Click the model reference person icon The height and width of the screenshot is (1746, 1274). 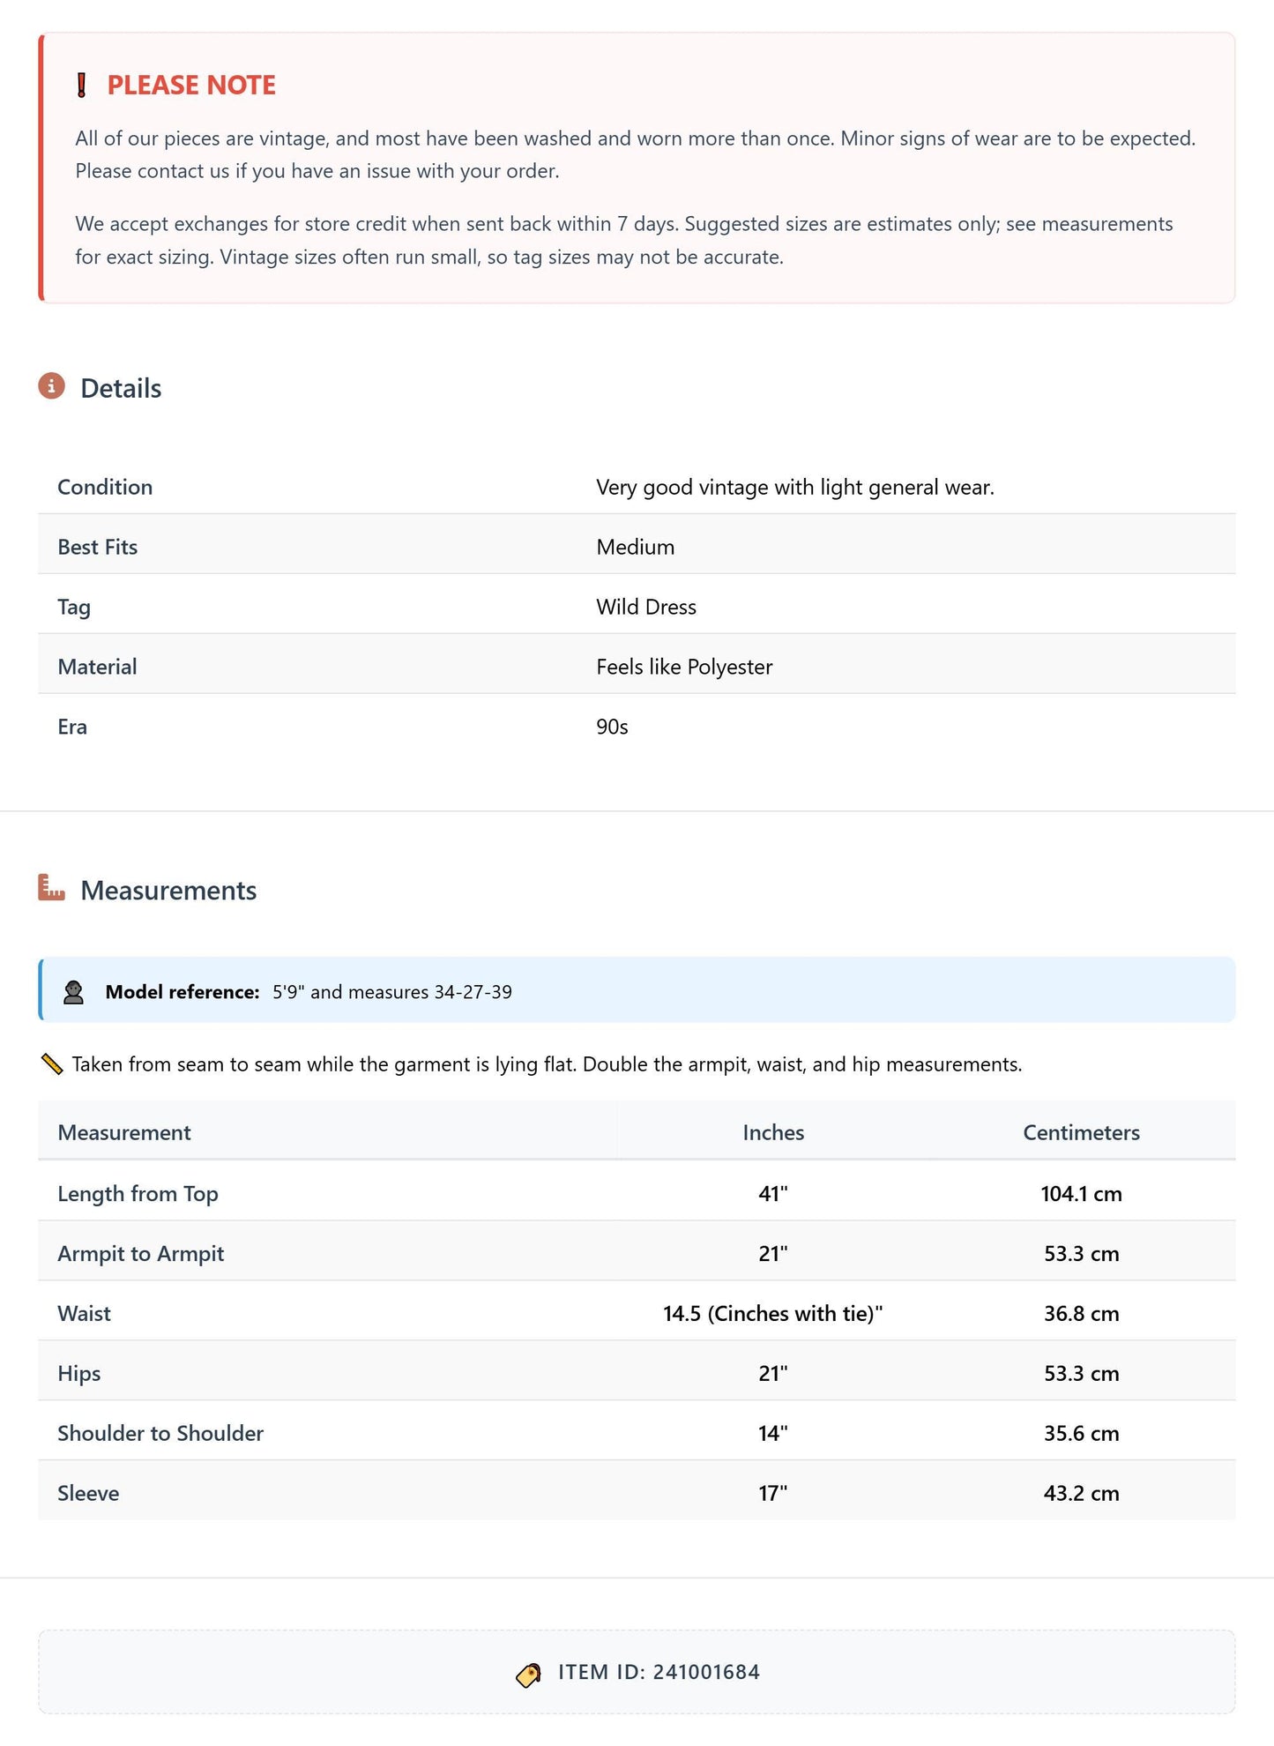click(x=73, y=992)
